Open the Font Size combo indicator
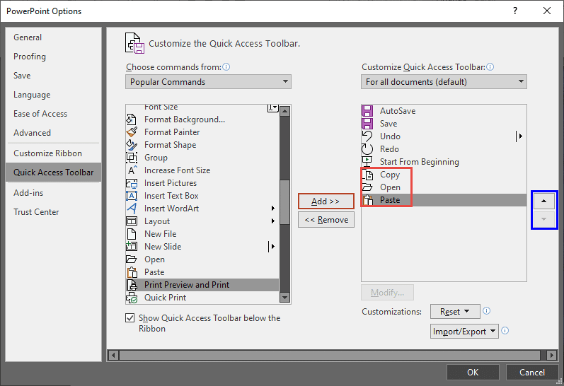Viewport: 564px width, 386px height. pos(273,107)
